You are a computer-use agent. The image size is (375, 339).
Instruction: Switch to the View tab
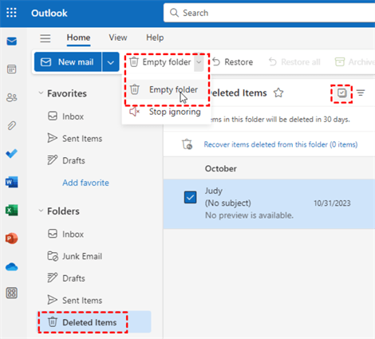pos(118,37)
